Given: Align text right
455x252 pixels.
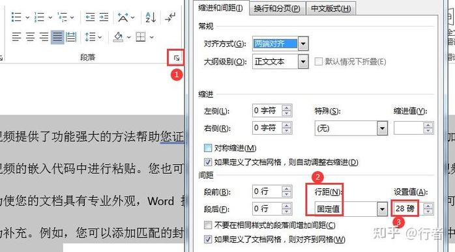Looking at the screenshot, I should pos(44,37).
